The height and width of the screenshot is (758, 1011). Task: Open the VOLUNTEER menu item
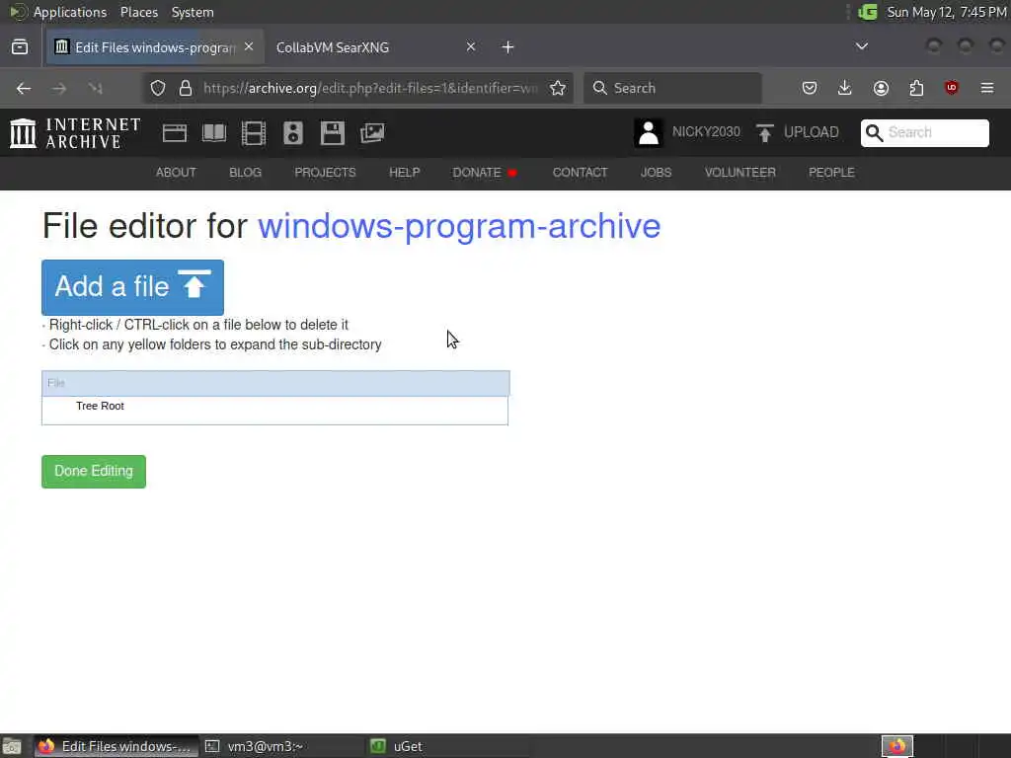pyautogui.click(x=740, y=172)
